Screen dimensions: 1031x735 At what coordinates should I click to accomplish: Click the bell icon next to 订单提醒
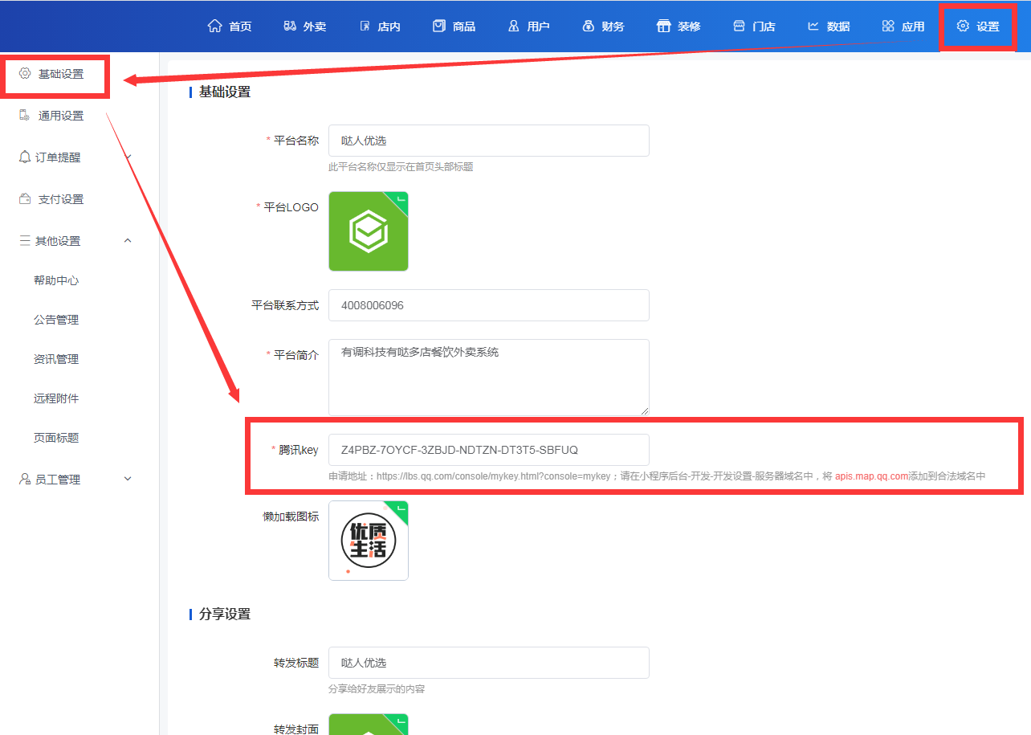25,157
